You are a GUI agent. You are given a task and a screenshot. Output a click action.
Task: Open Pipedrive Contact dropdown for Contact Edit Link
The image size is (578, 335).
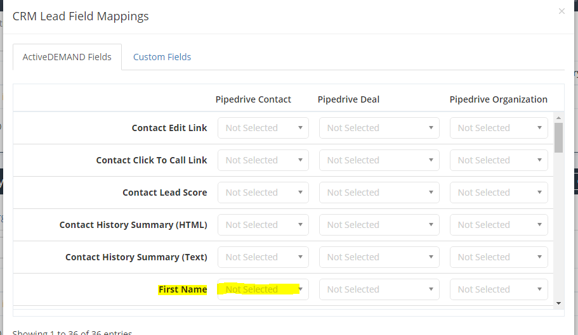tap(263, 128)
